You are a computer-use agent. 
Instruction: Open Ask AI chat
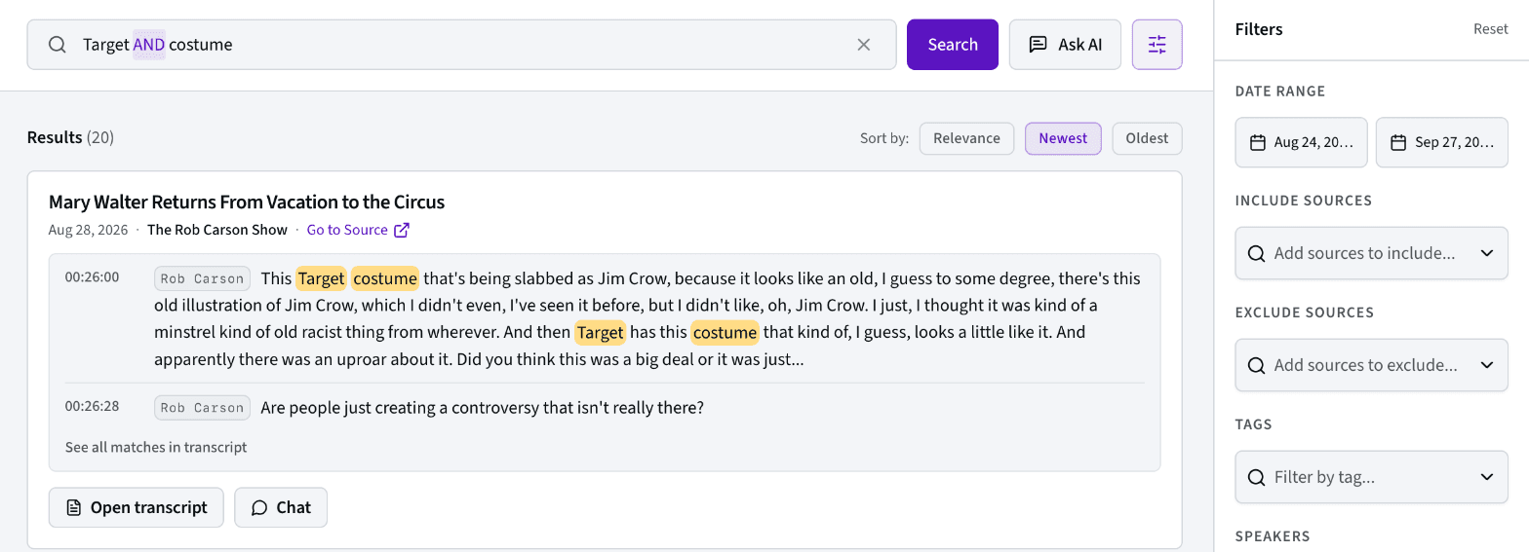click(x=1065, y=45)
